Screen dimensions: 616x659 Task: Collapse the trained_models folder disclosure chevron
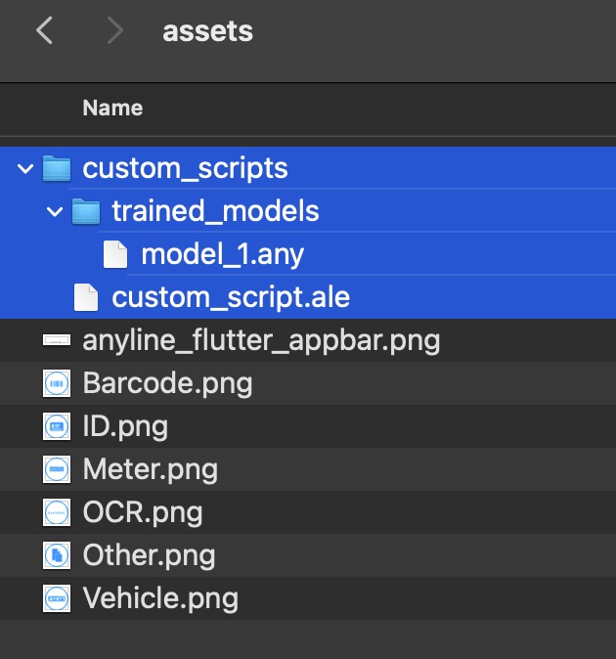click(55, 211)
